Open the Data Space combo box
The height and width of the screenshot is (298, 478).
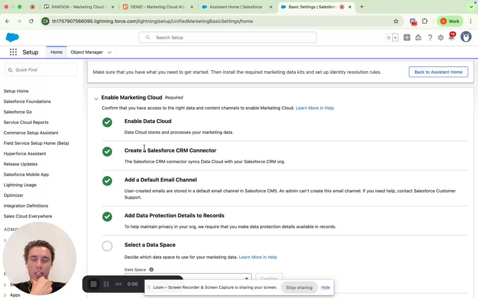188,278
